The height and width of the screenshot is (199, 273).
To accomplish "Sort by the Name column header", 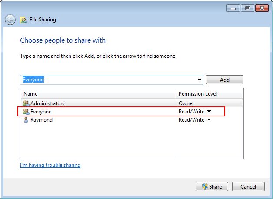I will point(98,94).
